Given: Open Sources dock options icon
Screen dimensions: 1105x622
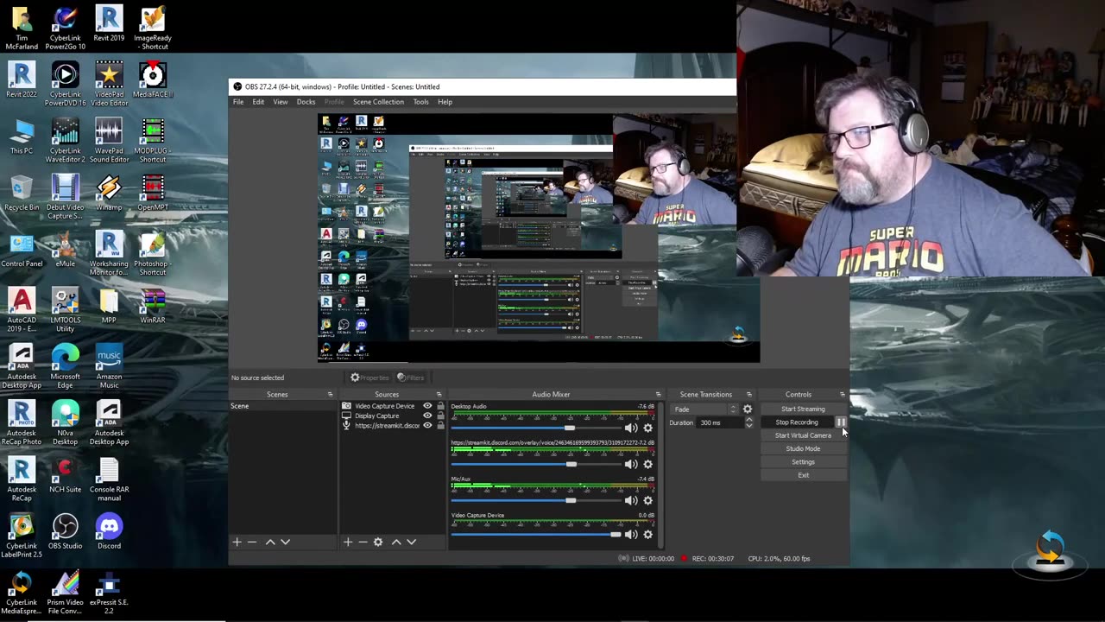Looking at the screenshot, I should [x=439, y=395].
